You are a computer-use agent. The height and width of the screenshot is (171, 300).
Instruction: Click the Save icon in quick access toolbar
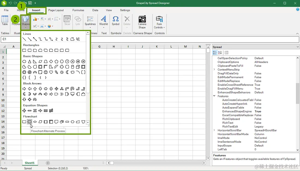coord(30,3)
